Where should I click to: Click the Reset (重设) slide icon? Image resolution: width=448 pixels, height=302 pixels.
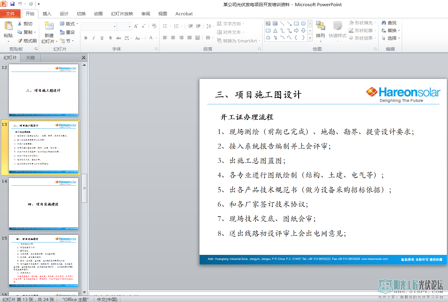coord(62,32)
